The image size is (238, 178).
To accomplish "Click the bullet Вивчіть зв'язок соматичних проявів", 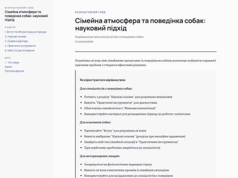I will pos(126,170).
